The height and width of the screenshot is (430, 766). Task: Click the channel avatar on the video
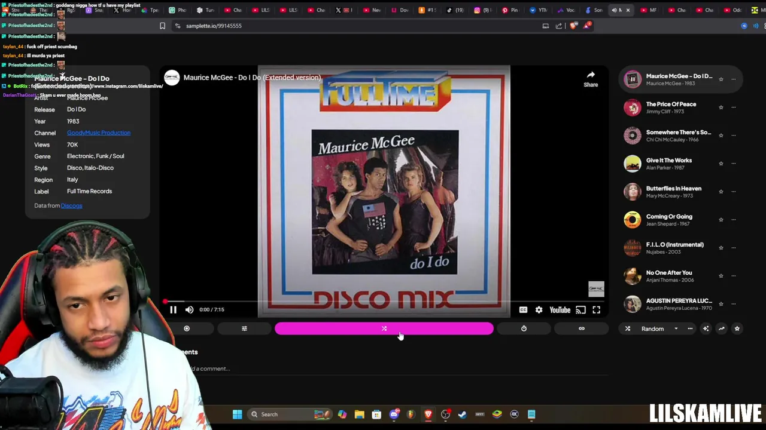tap(172, 78)
